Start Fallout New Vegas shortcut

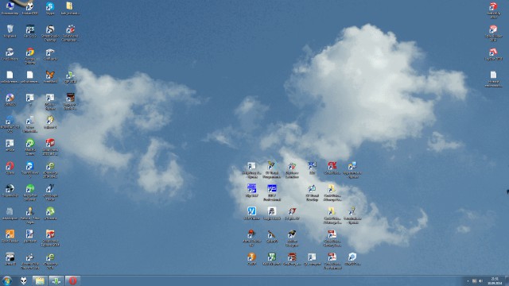tap(30, 215)
